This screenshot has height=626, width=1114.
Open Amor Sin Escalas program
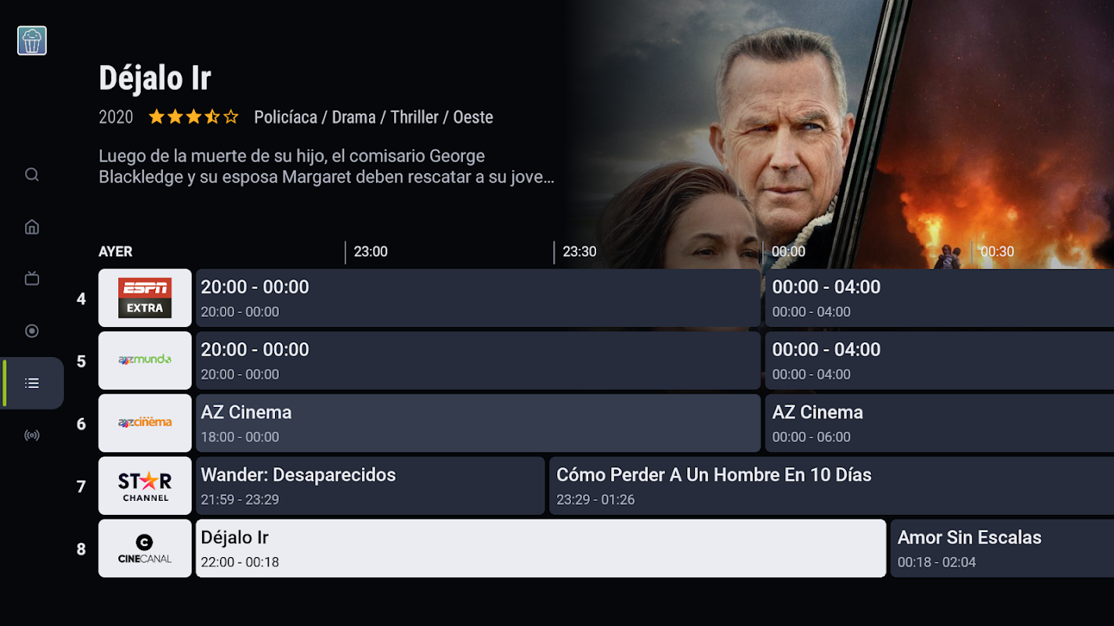1002,549
